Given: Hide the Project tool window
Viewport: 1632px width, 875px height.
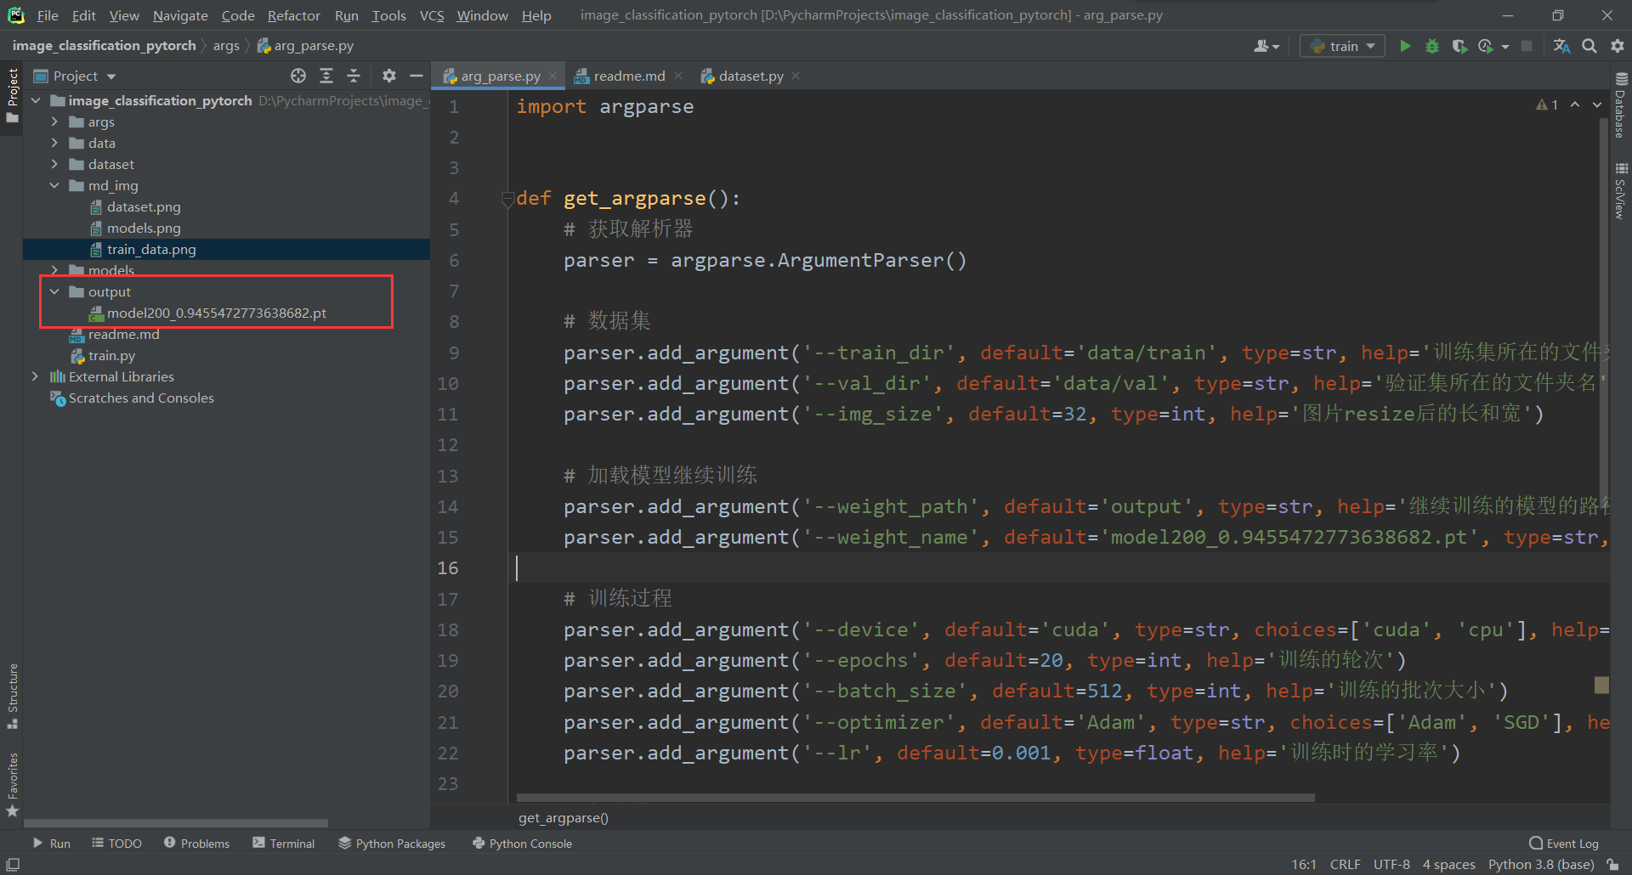Looking at the screenshot, I should 416,76.
